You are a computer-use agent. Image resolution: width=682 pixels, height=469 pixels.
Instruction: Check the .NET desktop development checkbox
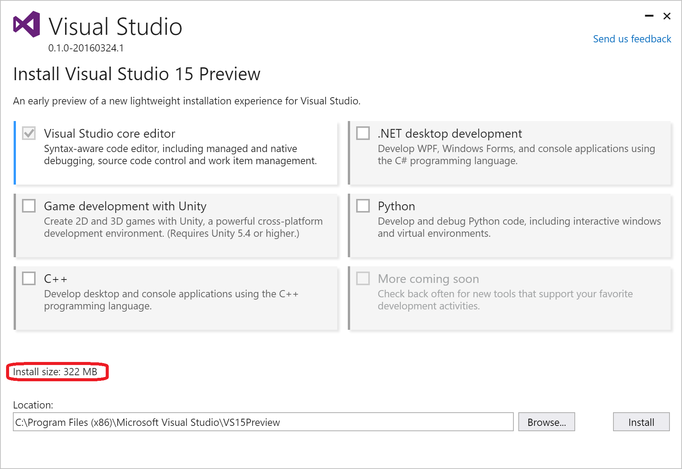click(363, 133)
